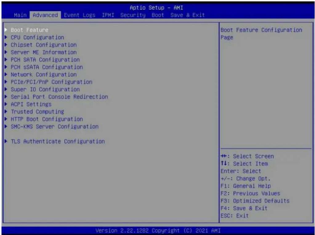Click the arrow beside Chipset Configuration
The height and width of the screenshot is (235, 315).
[x=6, y=45]
